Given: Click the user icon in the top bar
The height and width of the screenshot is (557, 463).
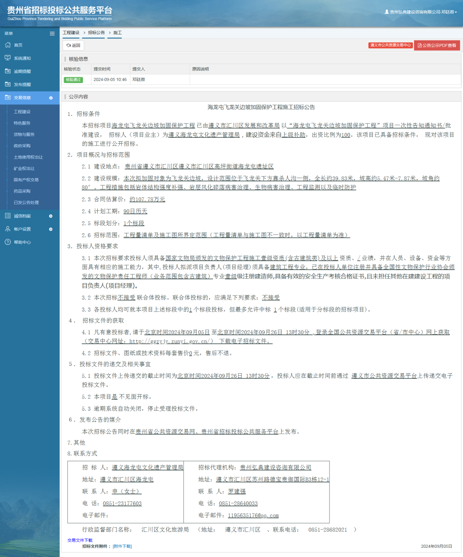Looking at the screenshot, I should (386, 12).
